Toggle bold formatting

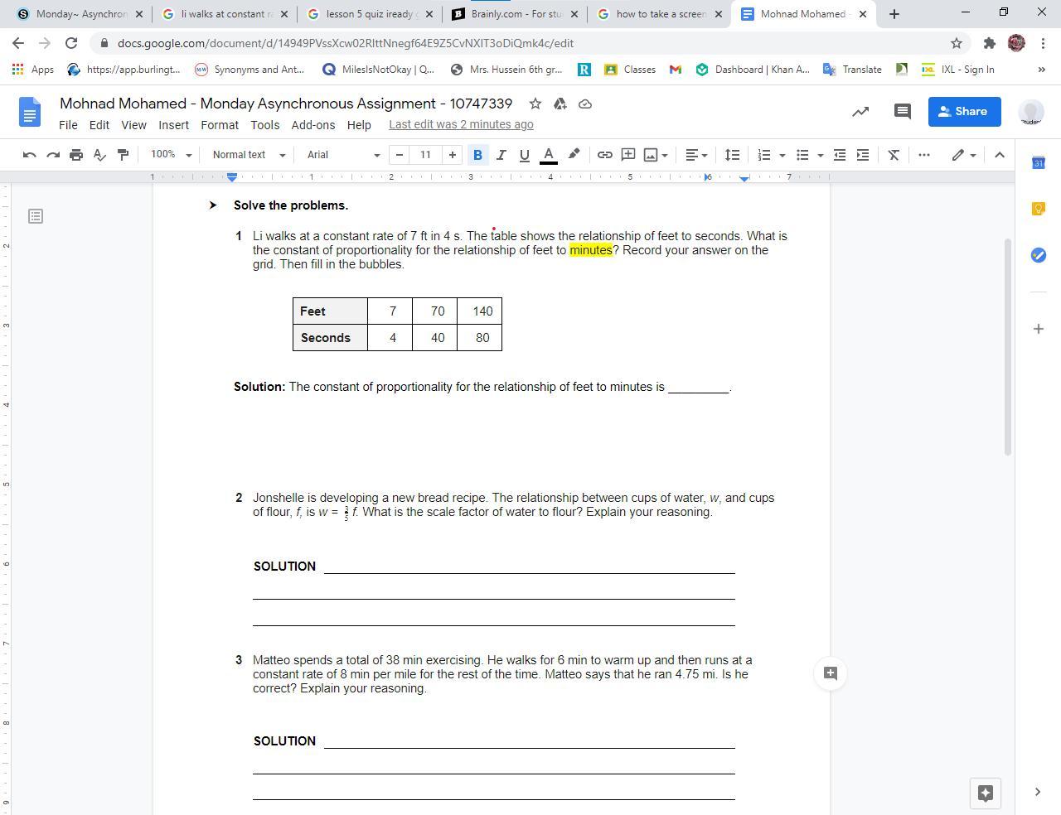tap(477, 155)
